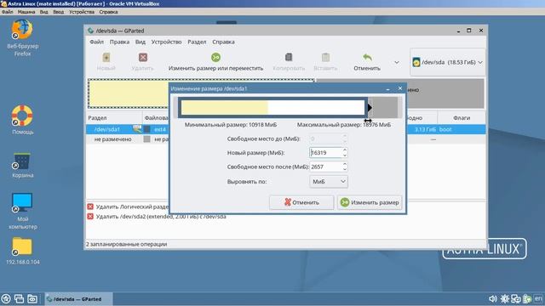Expand the toolbar overflow chevron

pos(397,62)
